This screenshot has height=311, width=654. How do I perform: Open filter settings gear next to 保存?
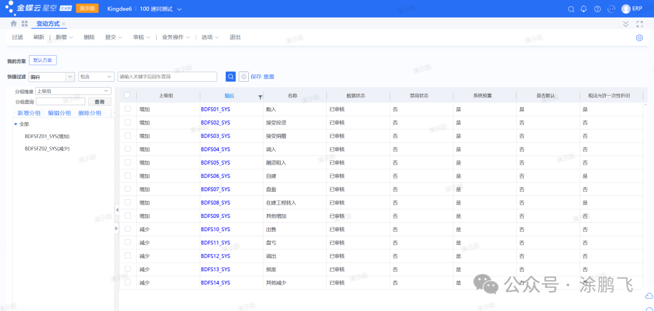click(243, 77)
